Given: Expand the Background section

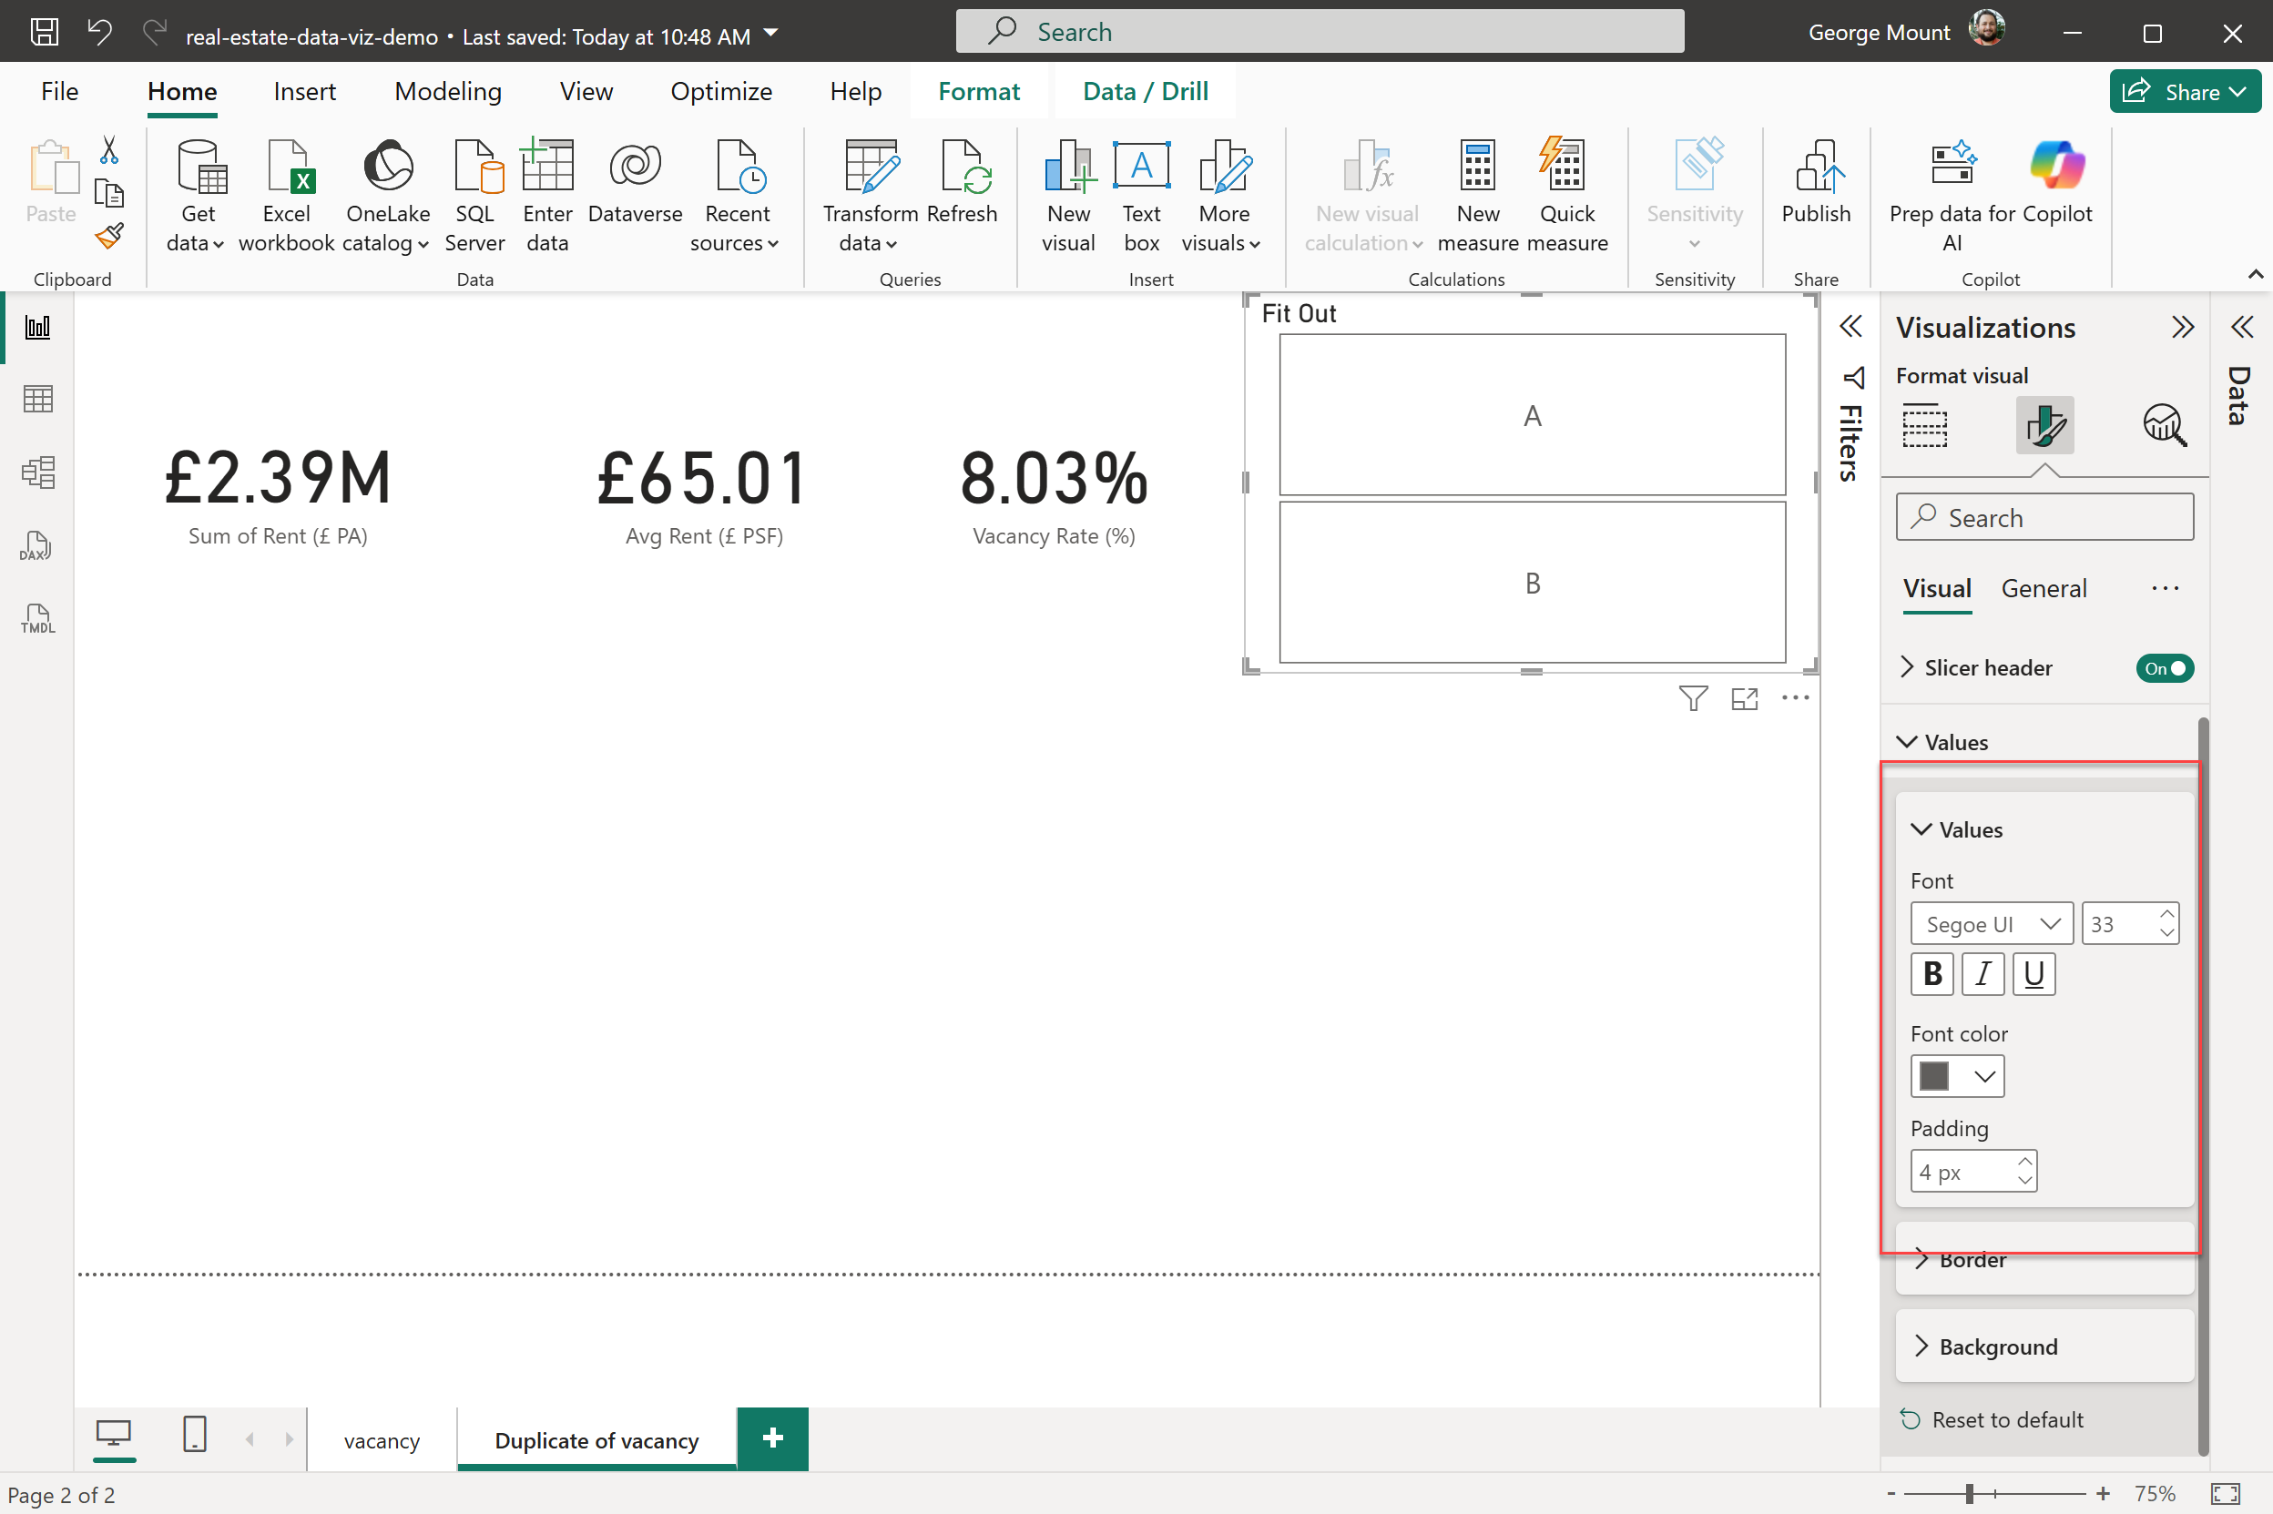Looking at the screenshot, I should (x=1997, y=1347).
